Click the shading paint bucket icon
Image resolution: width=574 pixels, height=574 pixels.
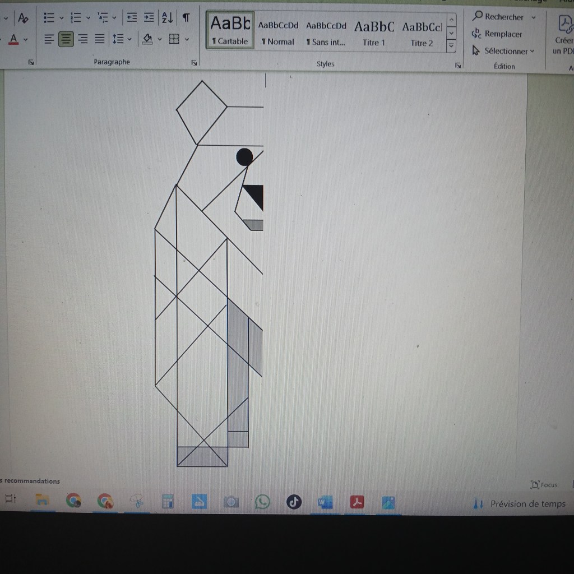147,39
